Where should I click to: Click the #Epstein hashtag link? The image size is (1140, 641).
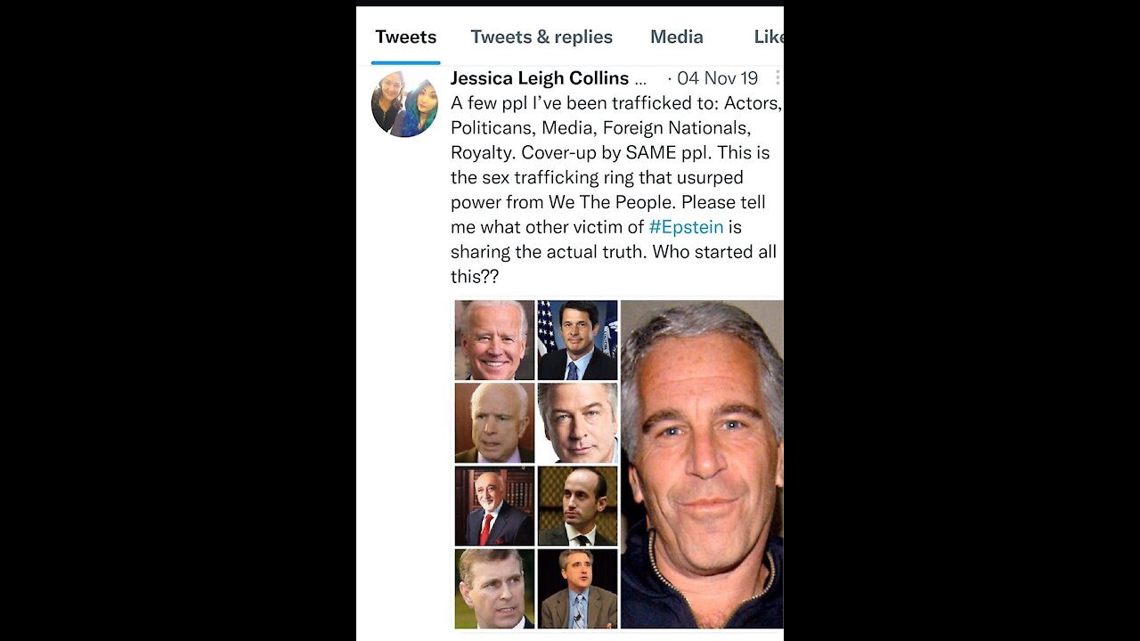686,227
